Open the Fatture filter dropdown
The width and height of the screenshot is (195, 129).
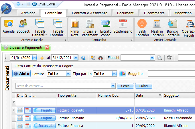(x=68, y=74)
